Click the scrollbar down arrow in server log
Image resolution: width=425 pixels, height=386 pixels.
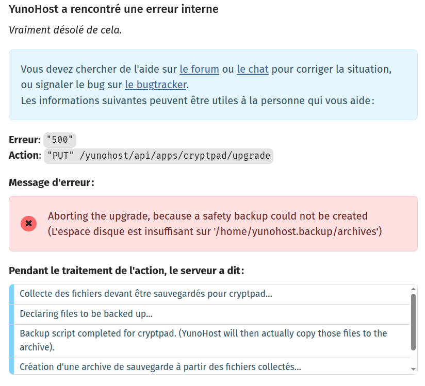[x=413, y=369]
